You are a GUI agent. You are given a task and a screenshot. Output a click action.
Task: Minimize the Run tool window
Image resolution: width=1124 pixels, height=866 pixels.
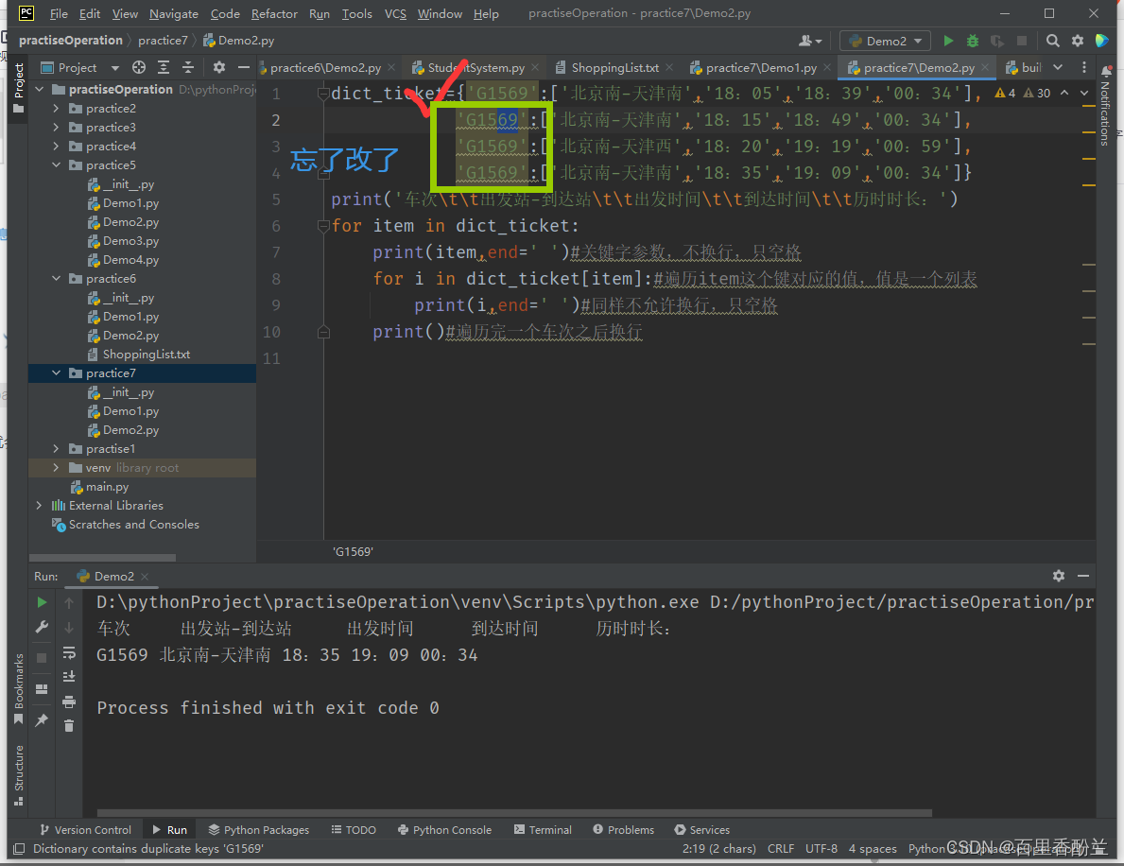click(1083, 576)
